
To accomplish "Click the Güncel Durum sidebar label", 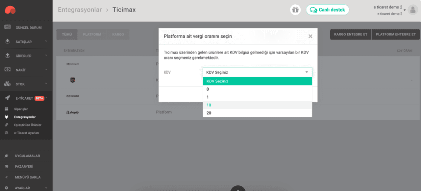I will pyautogui.click(x=29, y=28).
